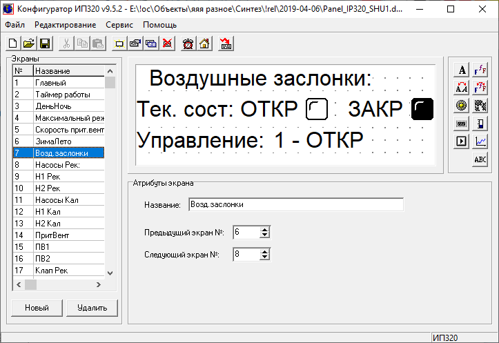Select the ОТКР indicator lamp on canvas
The width and height of the screenshot is (499, 343).
[x=317, y=109]
